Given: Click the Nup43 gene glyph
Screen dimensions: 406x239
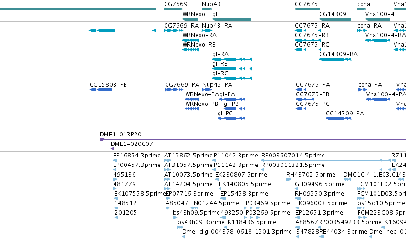Looking at the screenshot, I should 207,9.
